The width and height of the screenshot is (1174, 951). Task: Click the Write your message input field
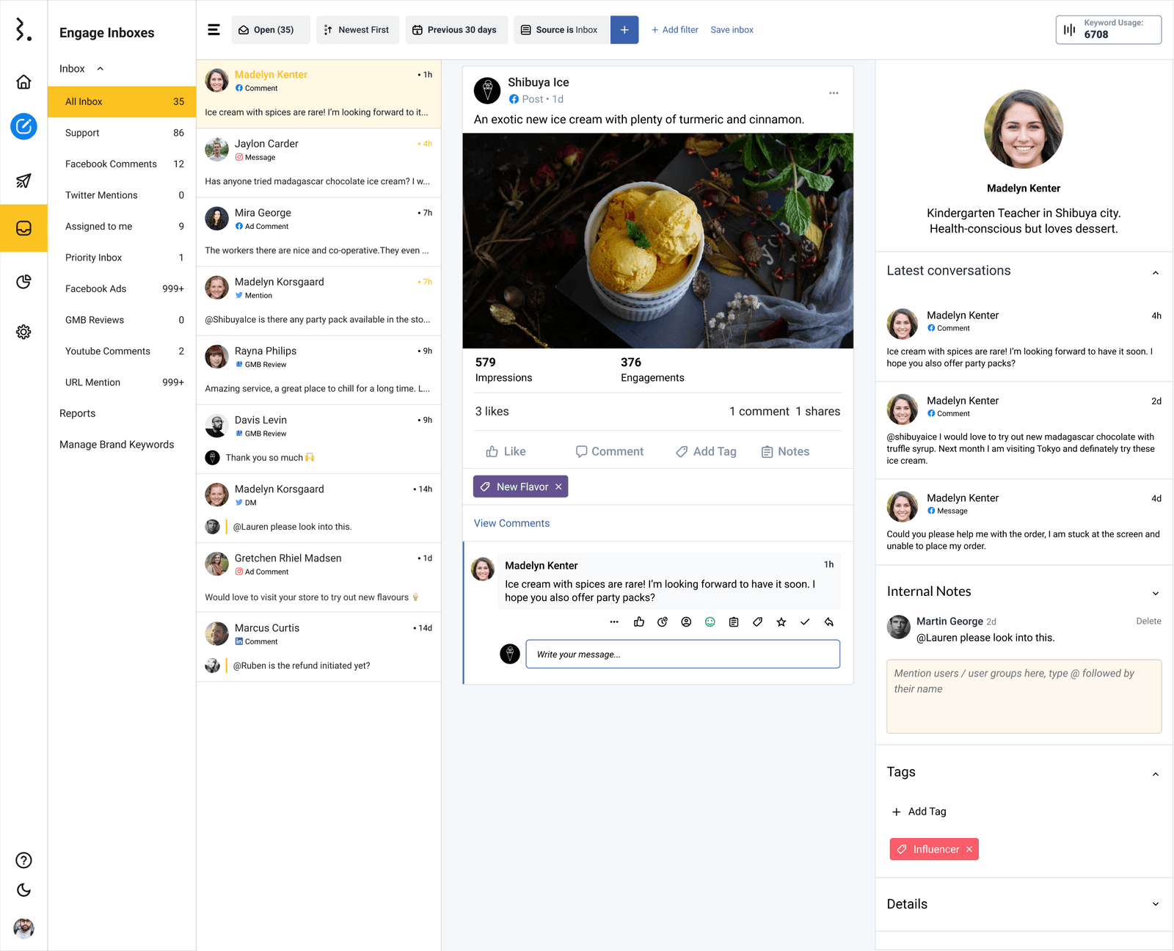[682, 654]
